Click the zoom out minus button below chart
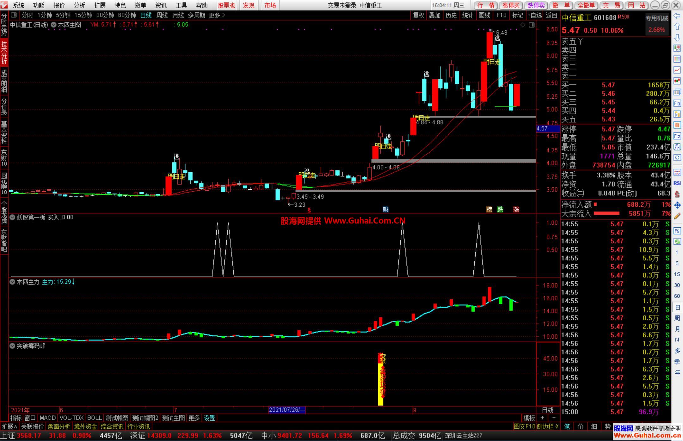683x441 pixels. click(553, 418)
